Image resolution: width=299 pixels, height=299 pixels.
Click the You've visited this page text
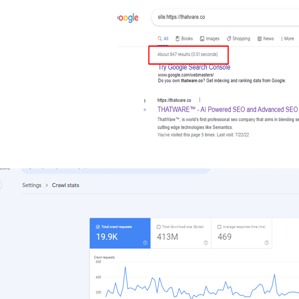[203, 135]
